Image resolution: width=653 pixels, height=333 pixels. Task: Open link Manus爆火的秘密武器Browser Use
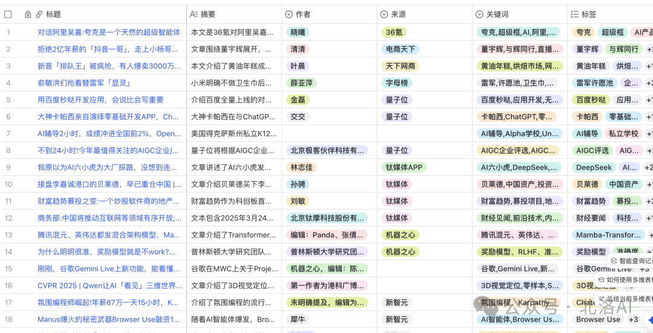point(109,320)
